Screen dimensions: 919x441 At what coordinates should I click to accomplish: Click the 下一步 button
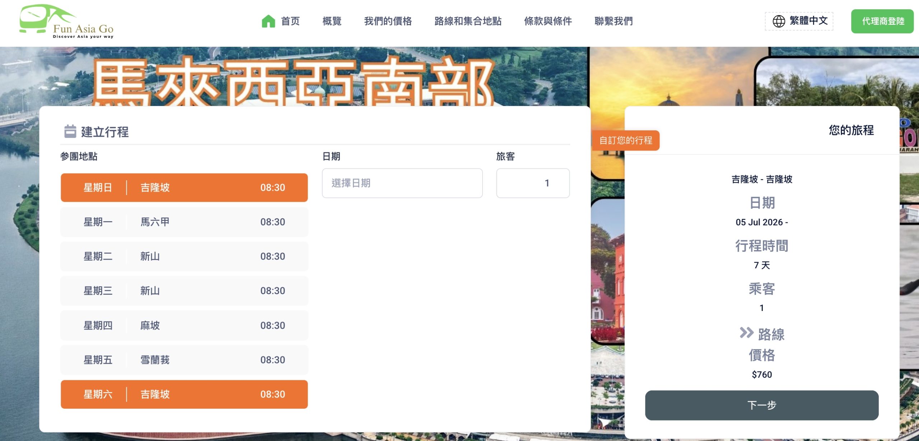point(762,405)
